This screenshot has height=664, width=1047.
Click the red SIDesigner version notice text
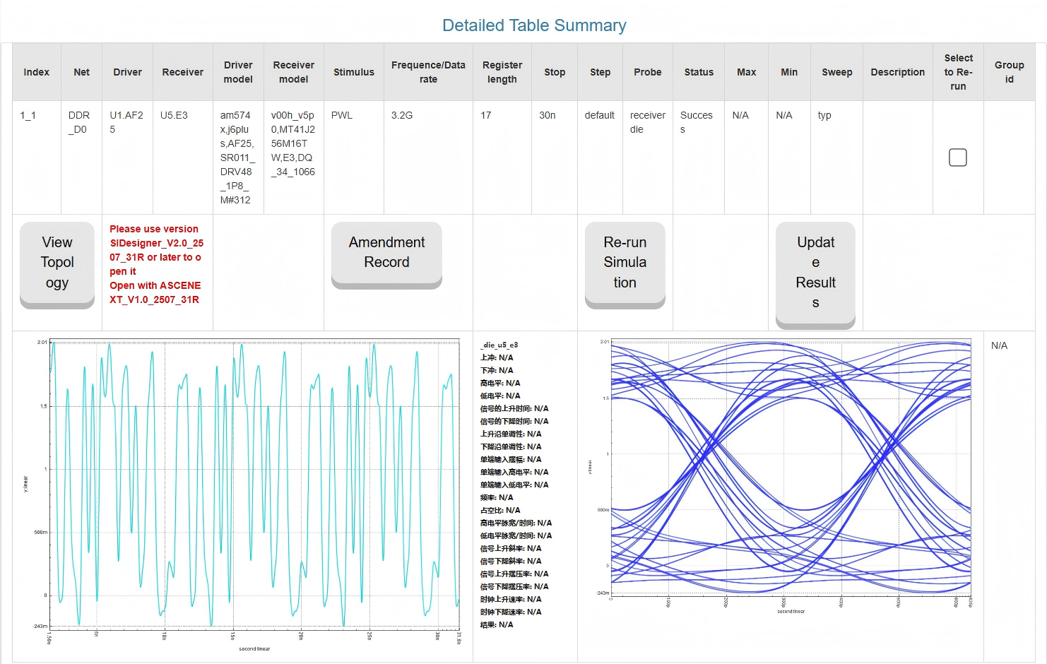click(155, 264)
